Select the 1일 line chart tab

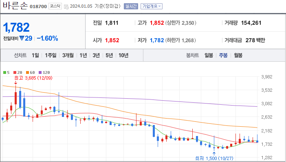[x=35, y=55]
